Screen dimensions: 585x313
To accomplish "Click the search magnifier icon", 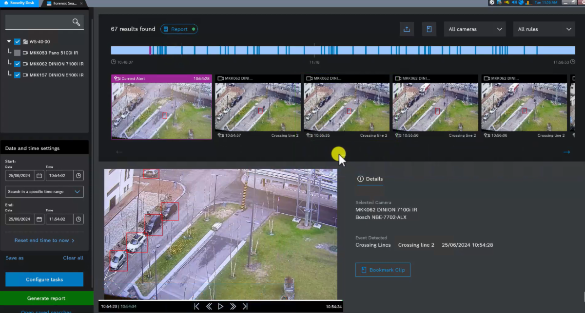I will pyautogui.click(x=76, y=22).
